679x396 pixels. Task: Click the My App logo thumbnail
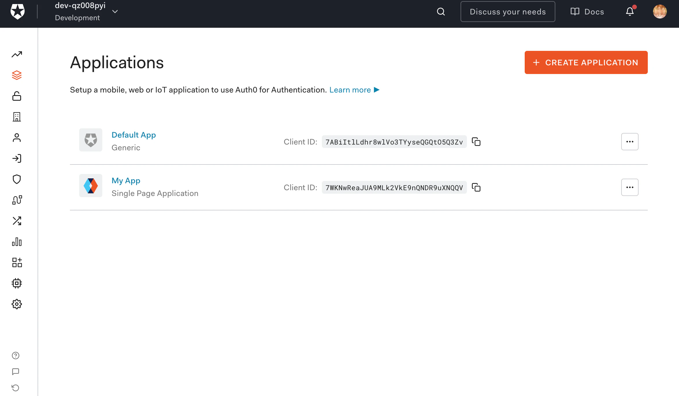pyautogui.click(x=91, y=186)
